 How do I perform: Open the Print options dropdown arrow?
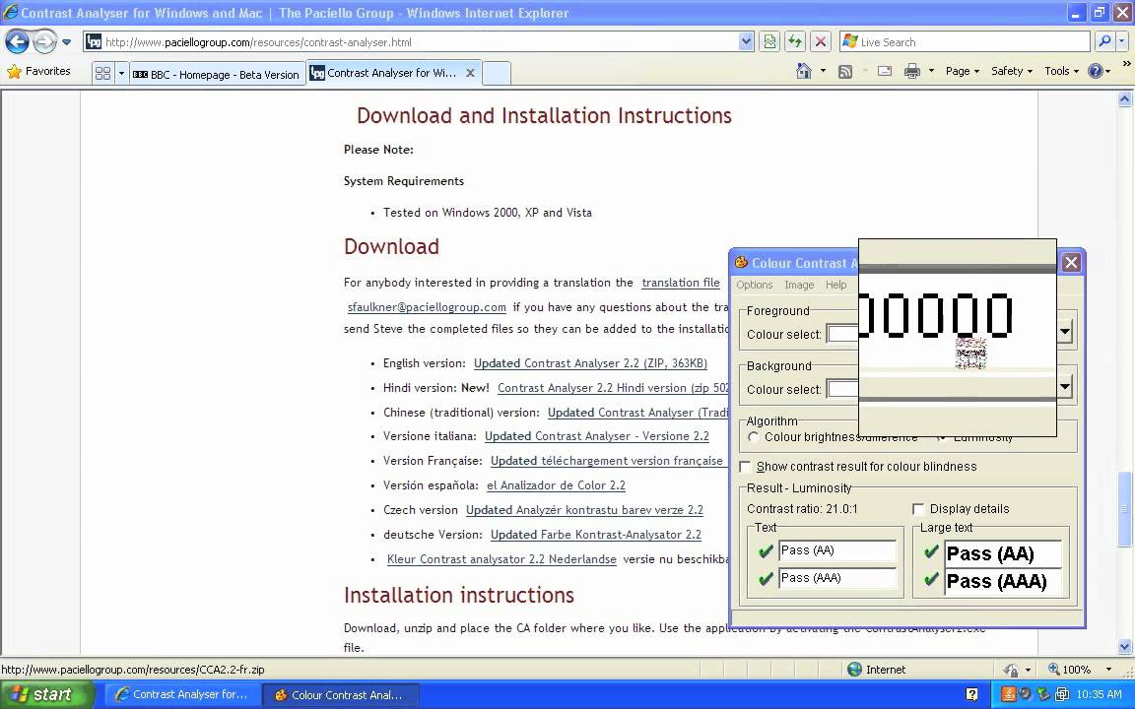coord(932,71)
